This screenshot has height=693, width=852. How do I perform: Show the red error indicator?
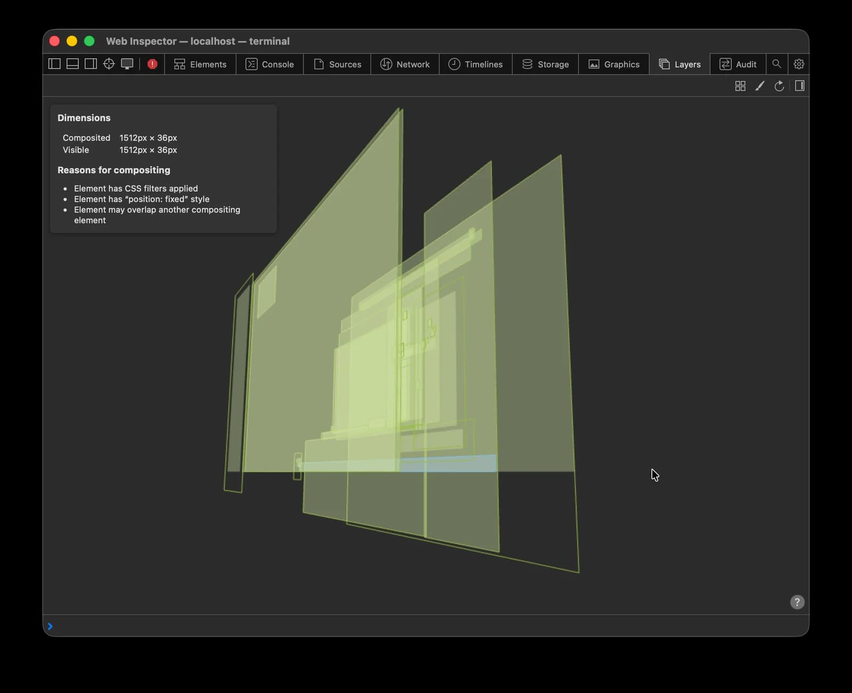[152, 64]
